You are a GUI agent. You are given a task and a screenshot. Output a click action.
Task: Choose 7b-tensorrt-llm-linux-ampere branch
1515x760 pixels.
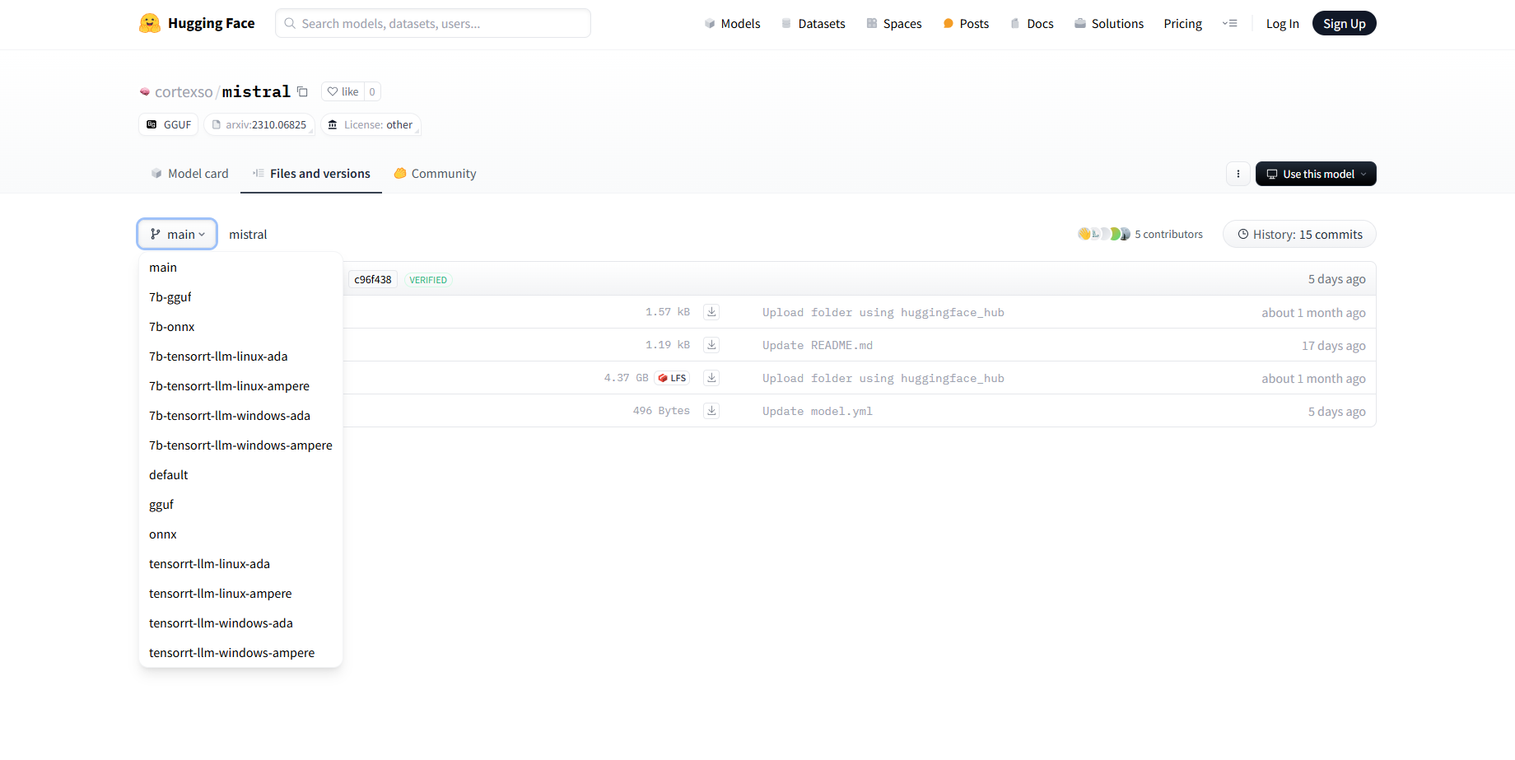240,386
